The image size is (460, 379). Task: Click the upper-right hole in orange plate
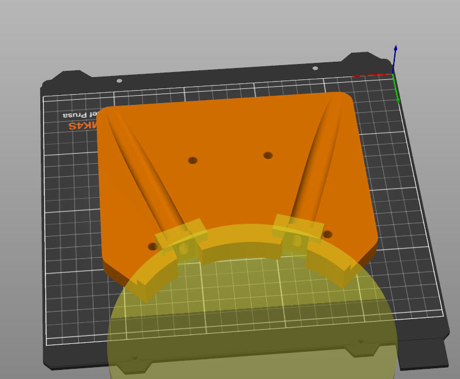(268, 155)
